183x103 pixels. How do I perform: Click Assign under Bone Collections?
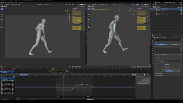158,55
